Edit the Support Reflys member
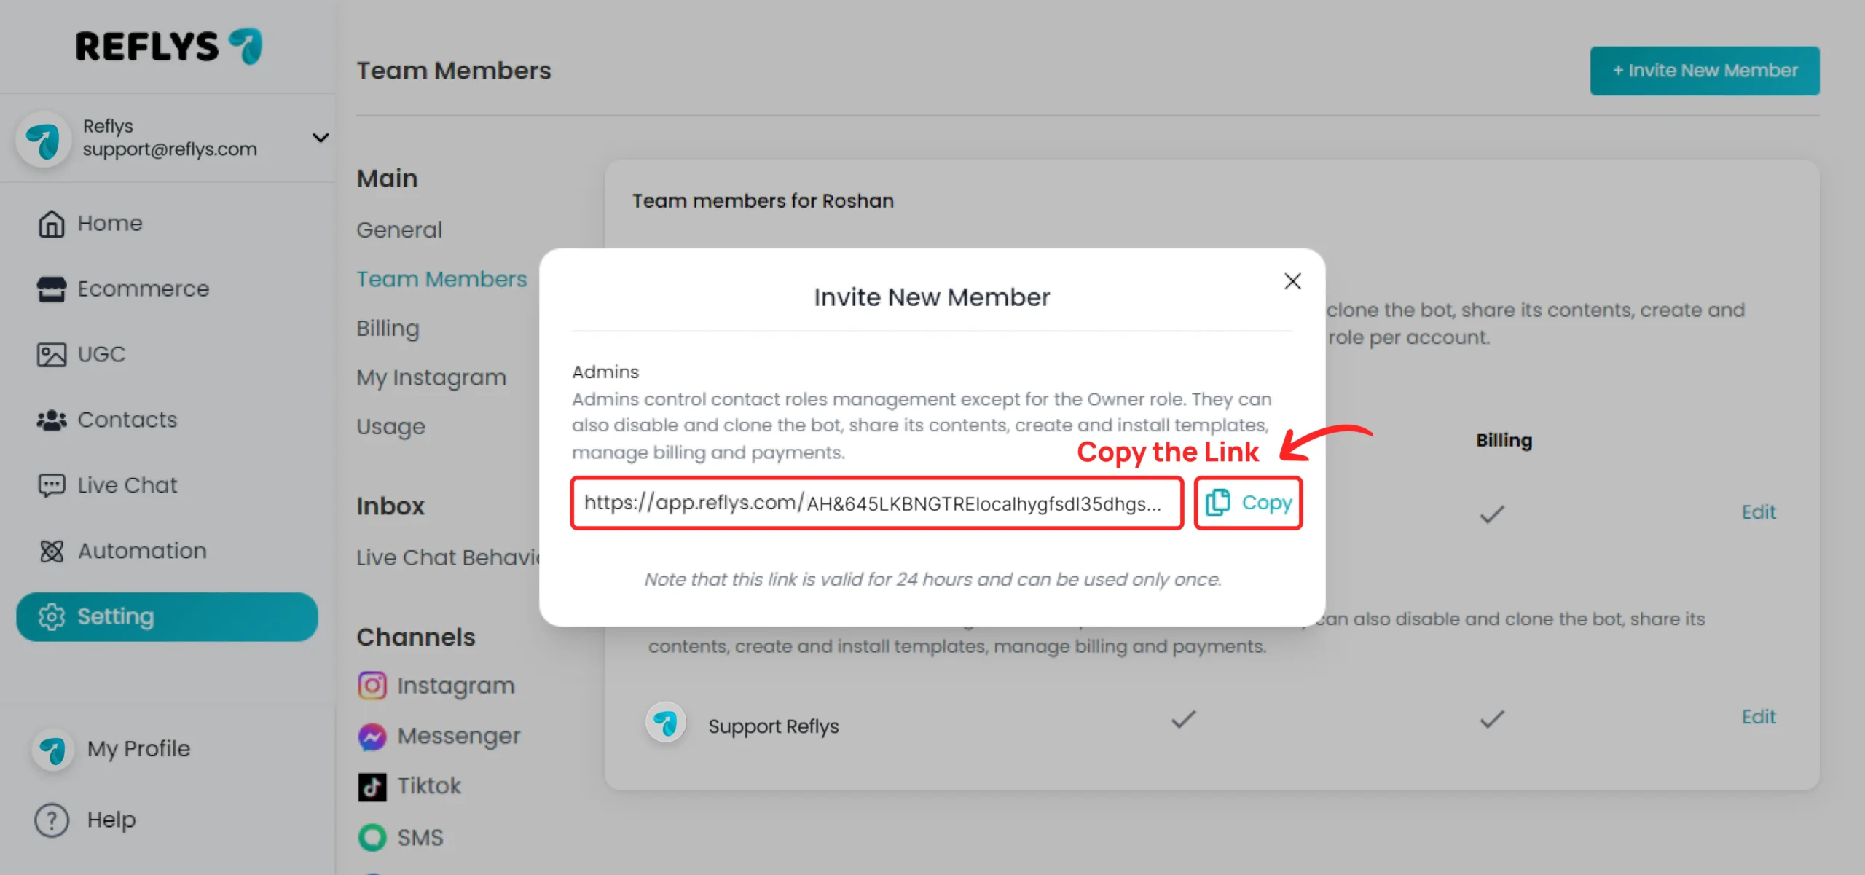1865x875 pixels. [x=1759, y=717]
